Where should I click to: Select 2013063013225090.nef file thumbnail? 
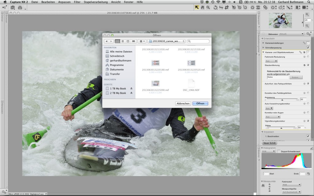(155, 83)
